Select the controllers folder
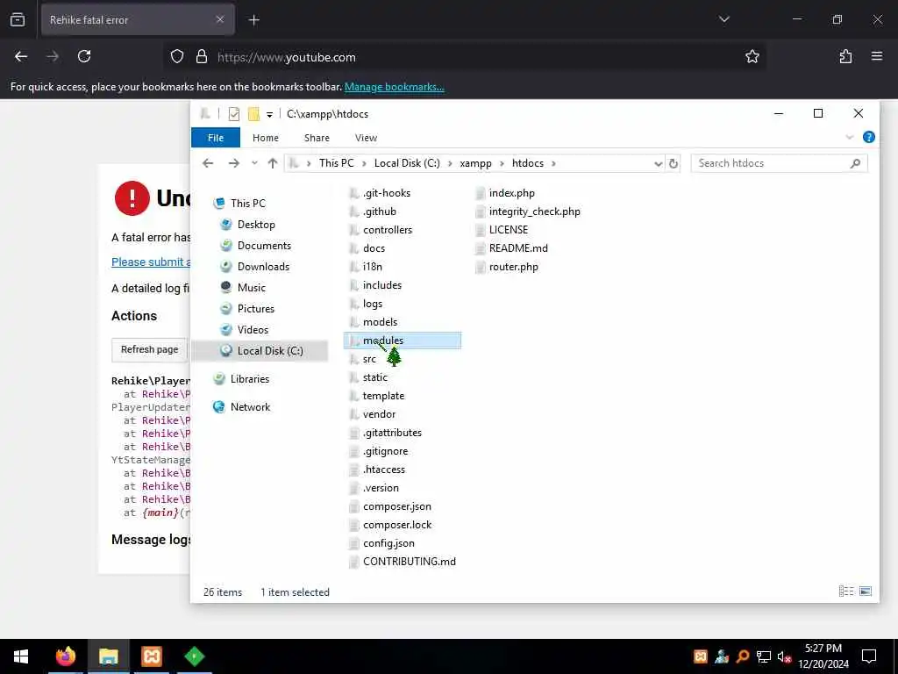 (387, 230)
